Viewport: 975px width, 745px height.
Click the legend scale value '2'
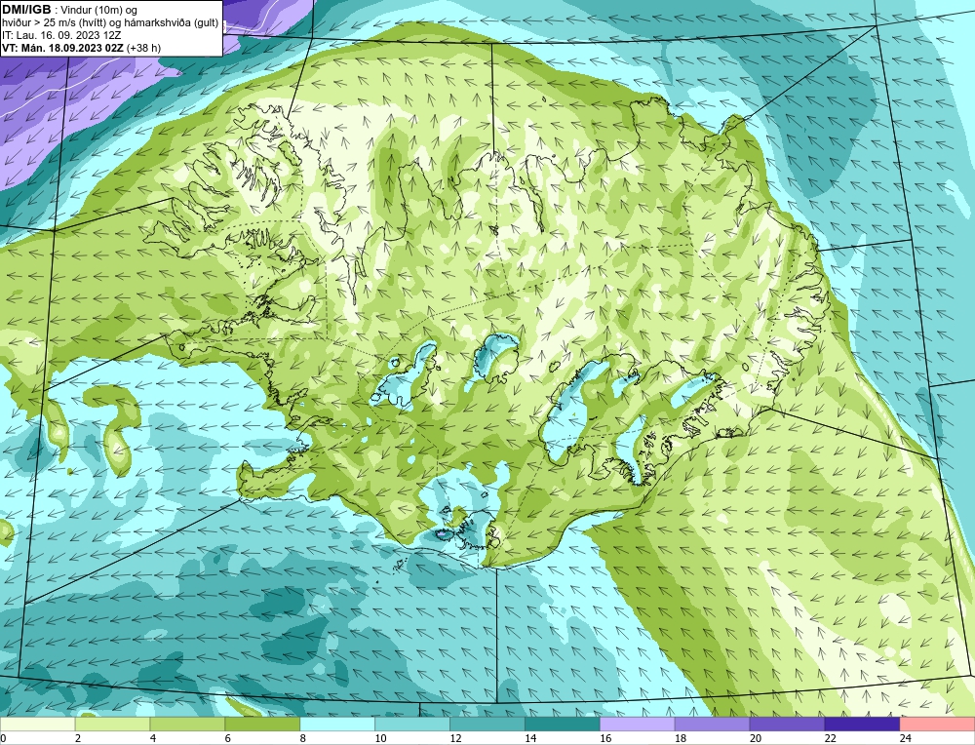[78, 738]
